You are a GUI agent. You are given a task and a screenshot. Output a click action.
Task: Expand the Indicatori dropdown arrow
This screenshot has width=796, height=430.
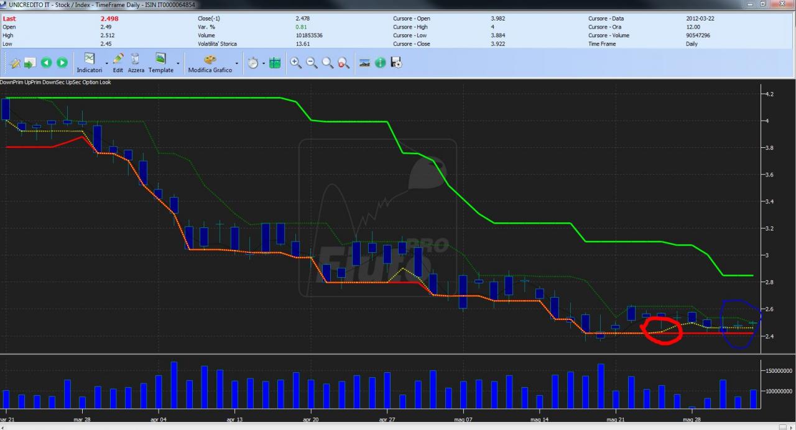tap(106, 63)
